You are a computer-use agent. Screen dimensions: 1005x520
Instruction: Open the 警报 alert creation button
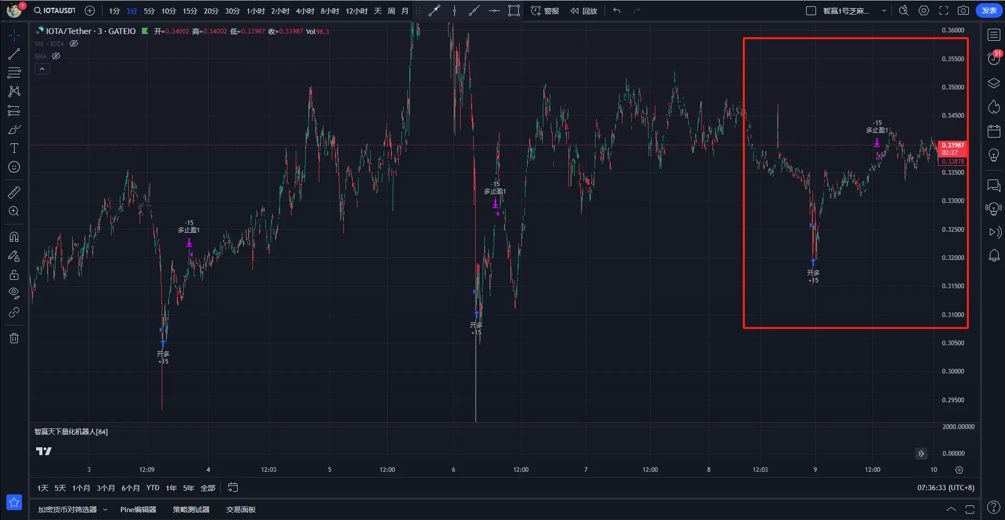pos(545,10)
